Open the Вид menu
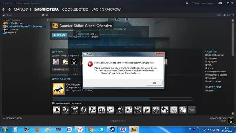Viewport: 236px width, 133px height. point(12,3)
